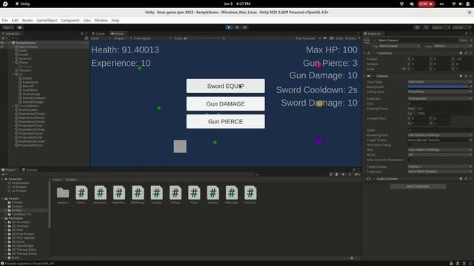Click the Render Texture object picker
Viewport: 474px width, 266px height.
pyautogui.click(x=470, y=140)
